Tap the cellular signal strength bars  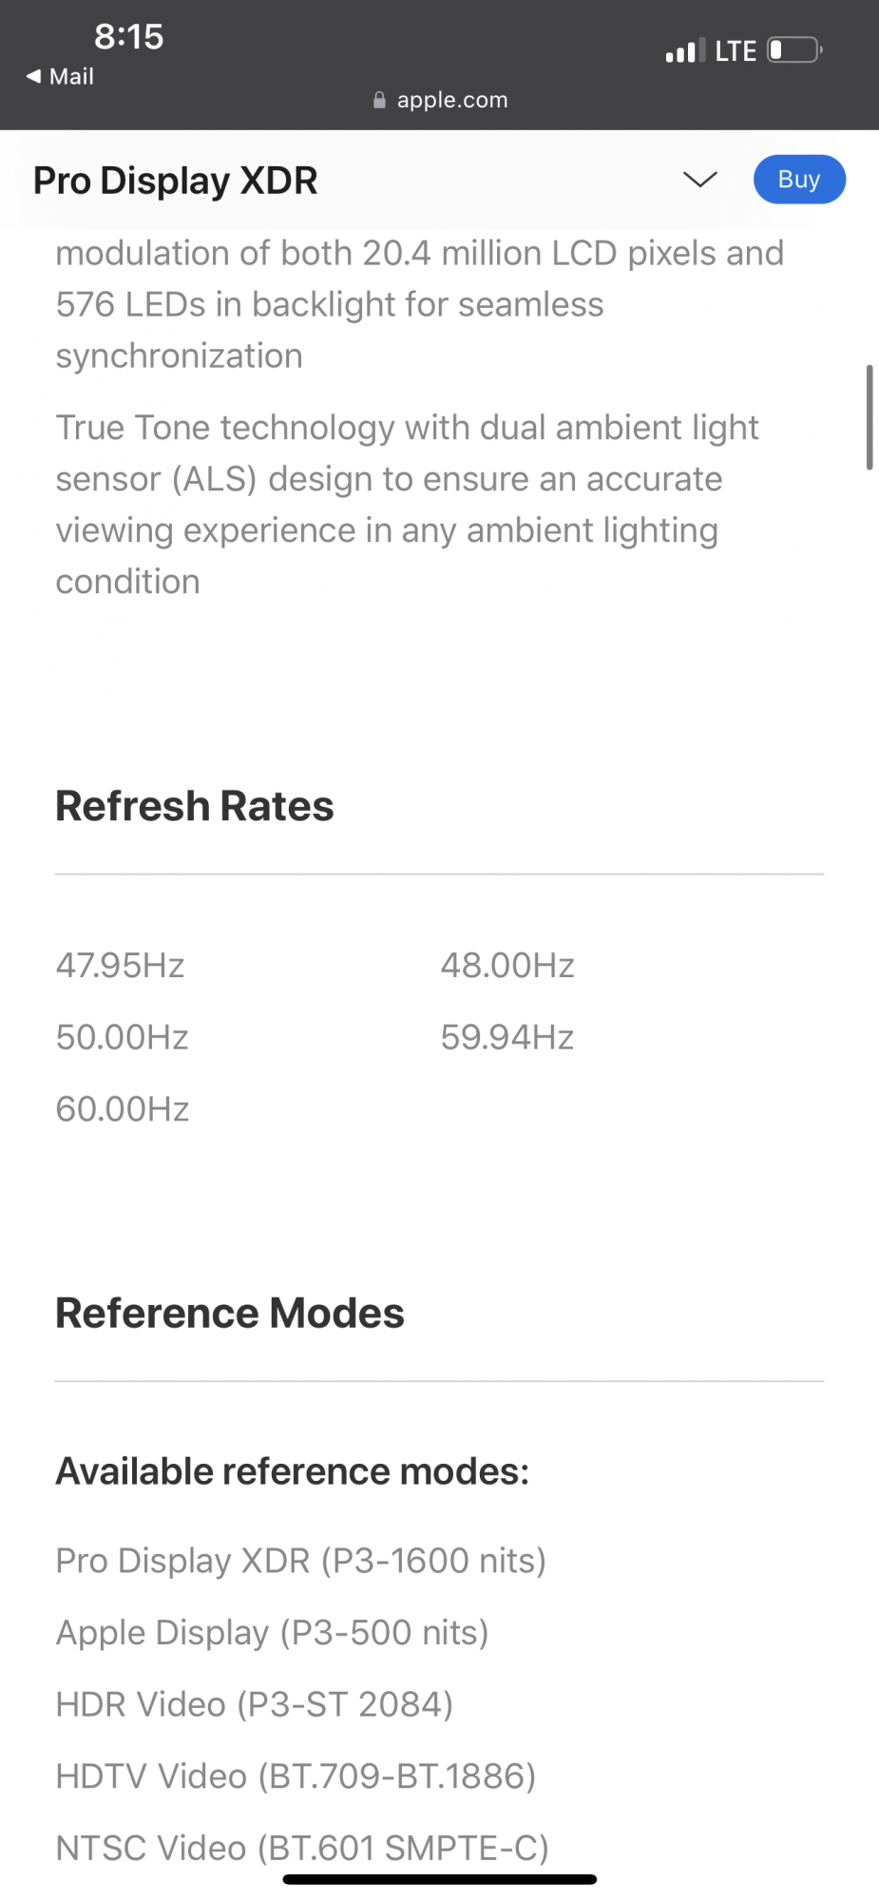[685, 51]
